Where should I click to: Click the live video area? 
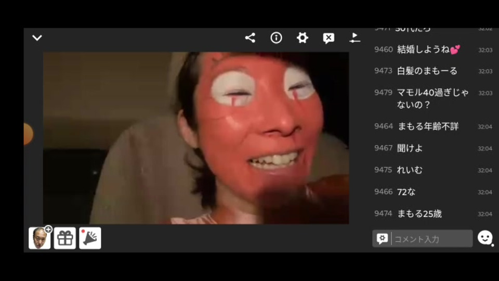click(x=196, y=138)
